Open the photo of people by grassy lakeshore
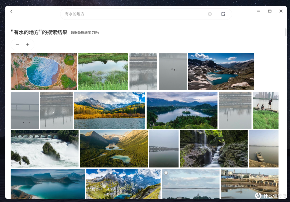Image resolution: width=290 pixels, height=202 pixels. coord(266,110)
